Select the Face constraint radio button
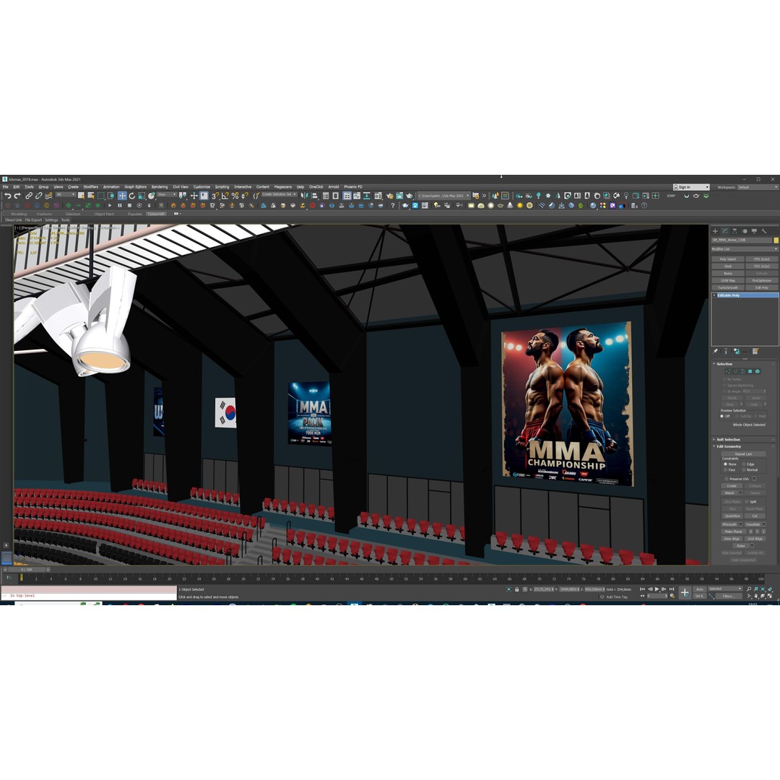The height and width of the screenshot is (780, 780). (x=725, y=469)
